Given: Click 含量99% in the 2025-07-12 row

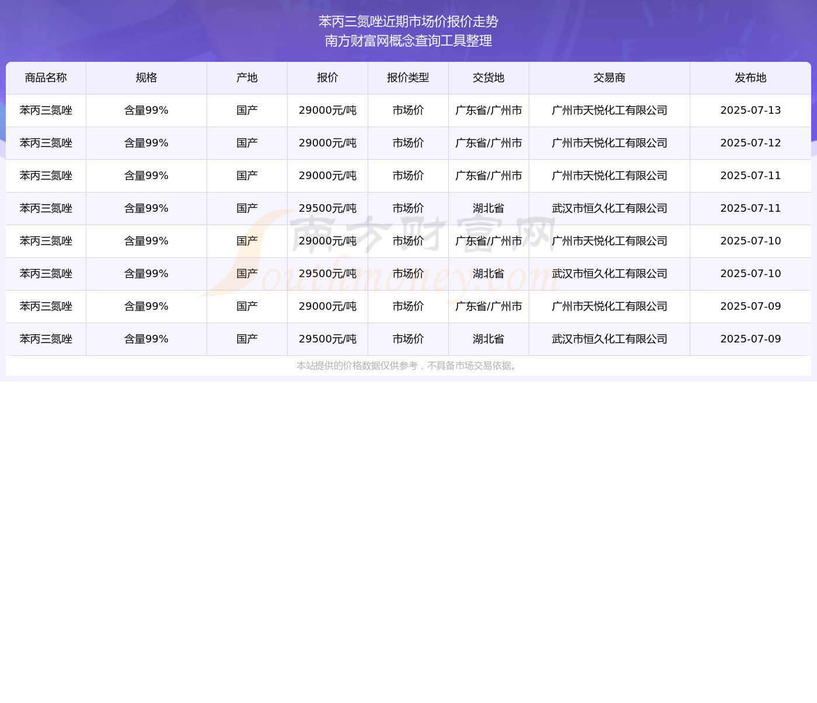Looking at the screenshot, I should 146,143.
